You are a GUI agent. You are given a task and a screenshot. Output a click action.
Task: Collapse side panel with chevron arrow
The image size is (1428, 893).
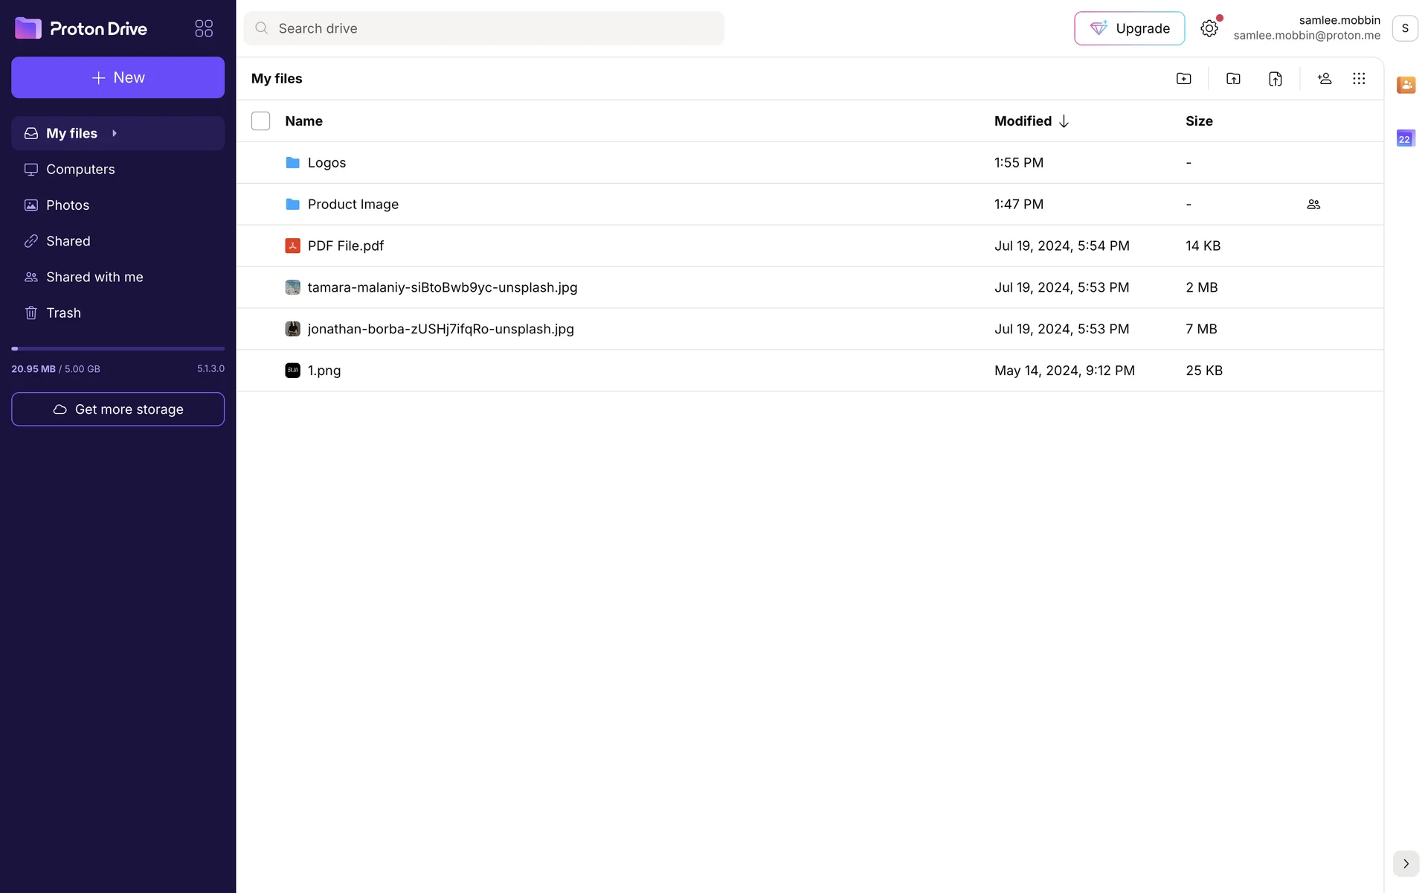coord(1406,864)
